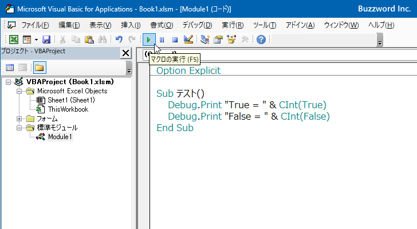
Task: Select Module1 in the project tree
Action: pos(60,137)
